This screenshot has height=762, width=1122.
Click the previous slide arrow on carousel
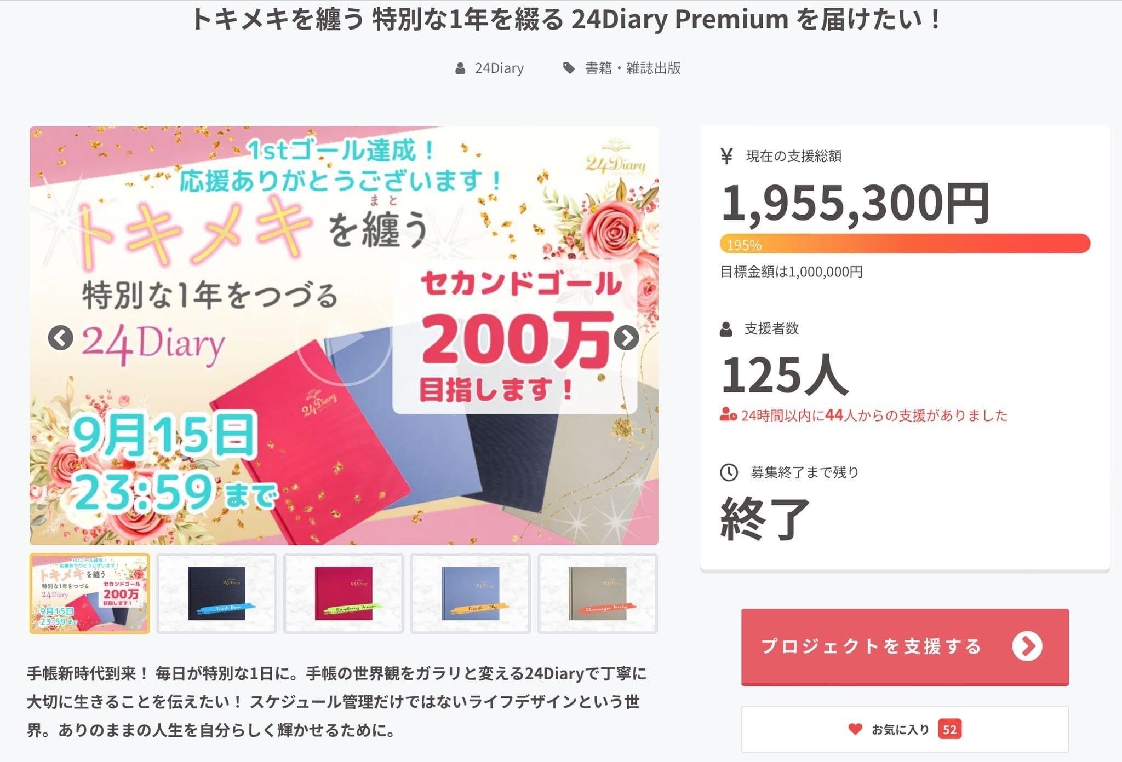coord(60,338)
